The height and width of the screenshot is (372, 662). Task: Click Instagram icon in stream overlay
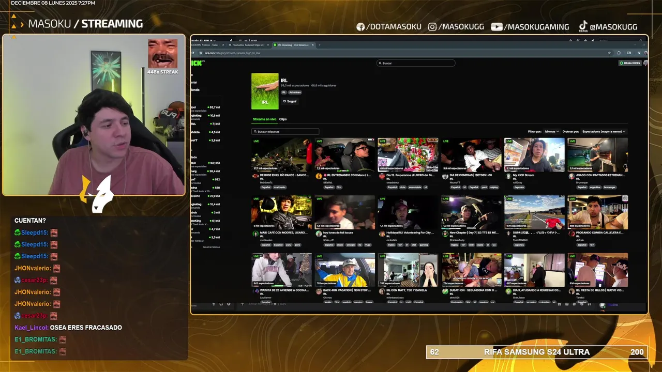click(432, 27)
